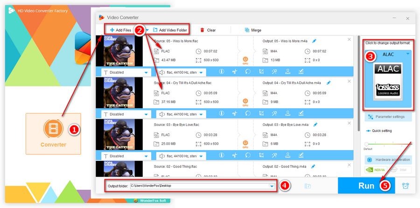Rename output 04 - Cry Till It's A Dull Ache.m4a
The image size is (420, 208).
[x=329, y=83]
